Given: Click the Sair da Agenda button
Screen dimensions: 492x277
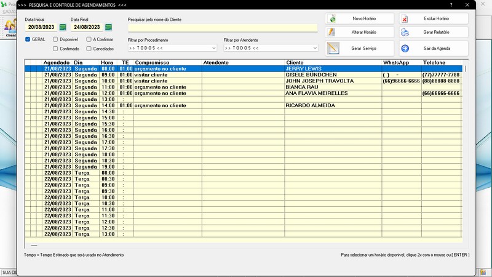Looking at the screenshot, I should pos(434,49).
